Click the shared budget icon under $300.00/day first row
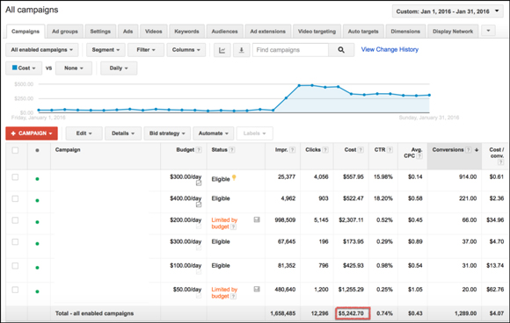The width and height of the screenshot is (510, 323). (199, 183)
